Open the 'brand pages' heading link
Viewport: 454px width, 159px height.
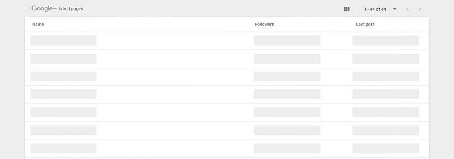click(71, 9)
